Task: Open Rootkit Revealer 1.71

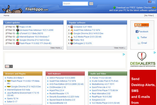Action: [x=59, y=94]
